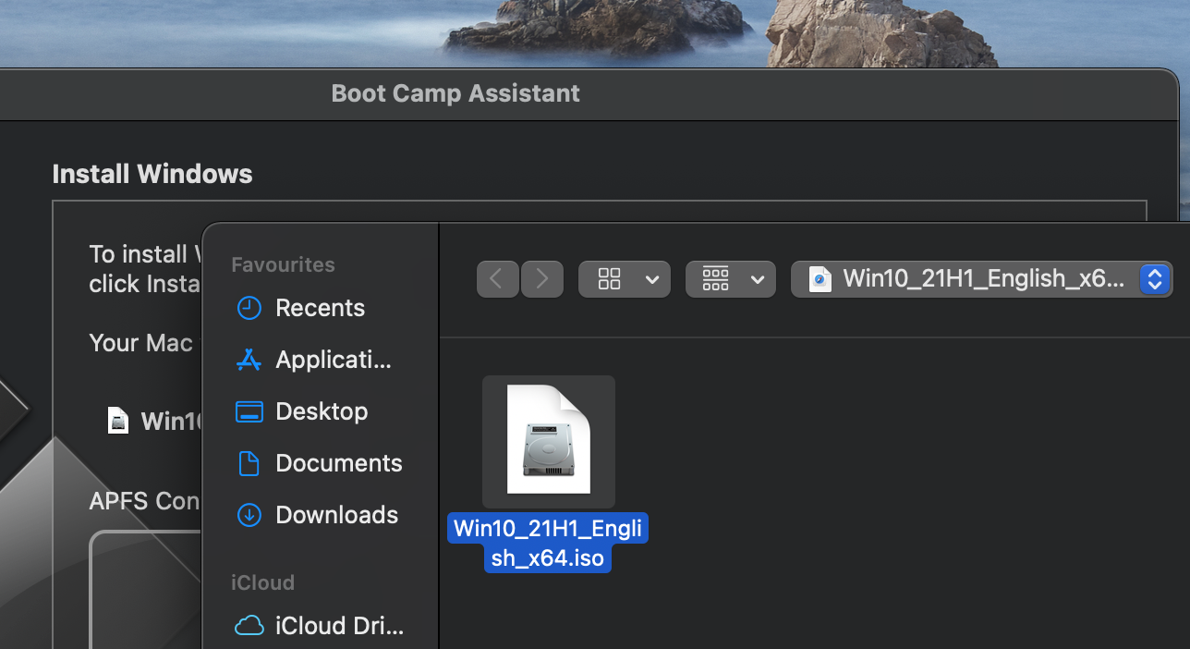The height and width of the screenshot is (649, 1190).
Task: Show the Downloads folder from the sidebar
Action: coord(320,515)
